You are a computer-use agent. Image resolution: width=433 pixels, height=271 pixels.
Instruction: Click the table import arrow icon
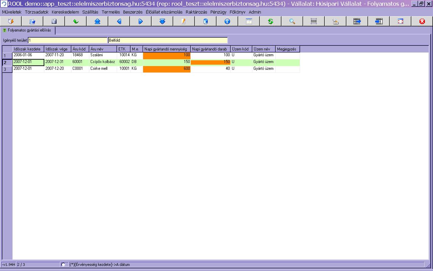tap(379, 21)
